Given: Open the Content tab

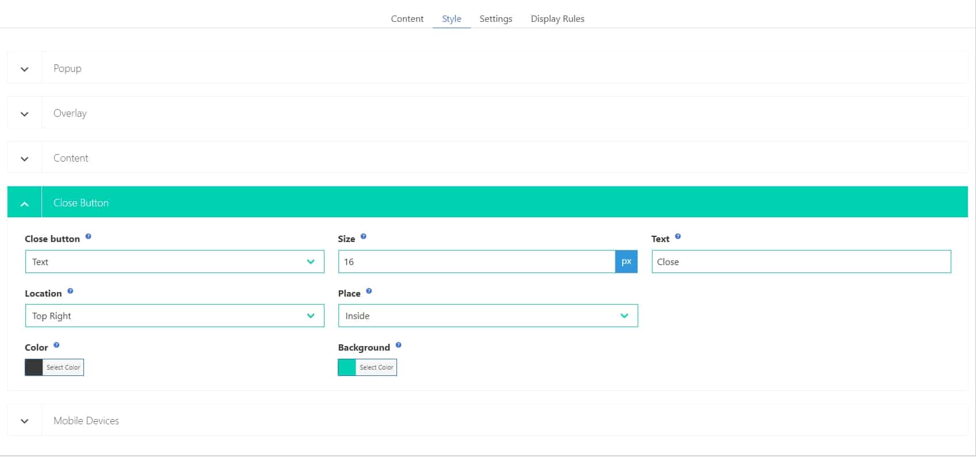Looking at the screenshot, I should pyautogui.click(x=407, y=18).
